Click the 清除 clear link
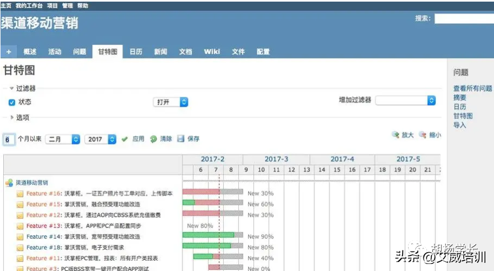The height and width of the screenshot is (271, 494). coord(166,139)
